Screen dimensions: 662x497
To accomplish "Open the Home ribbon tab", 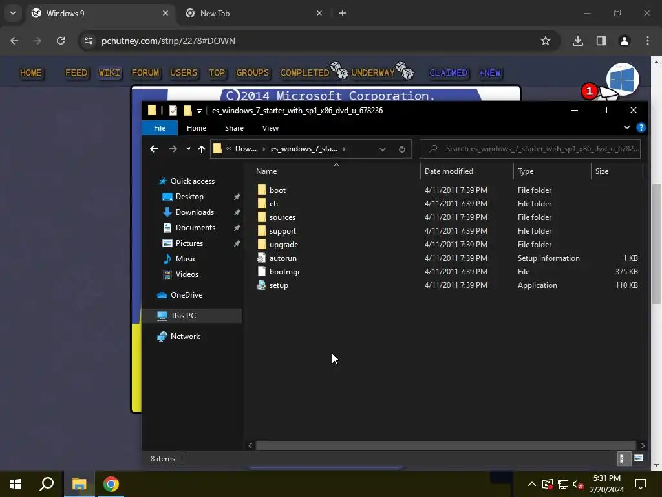I will point(197,128).
